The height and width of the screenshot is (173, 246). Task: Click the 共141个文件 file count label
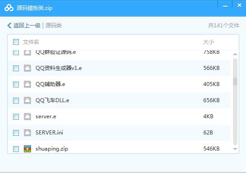tap(224, 26)
